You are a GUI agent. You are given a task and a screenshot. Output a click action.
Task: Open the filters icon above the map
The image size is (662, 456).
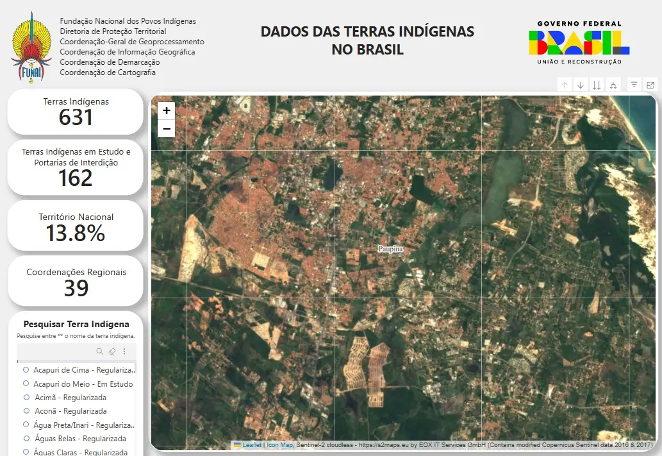tap(634, 84)
